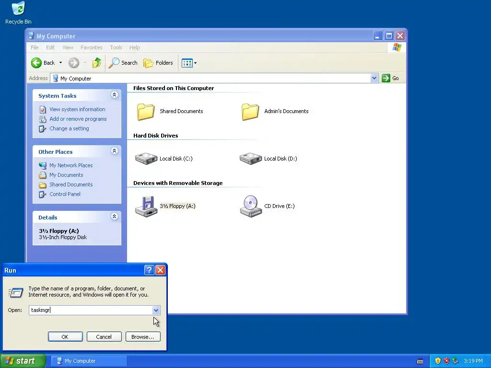Click the green Go button
491x368 pixels.
click(x=390, y=78)
